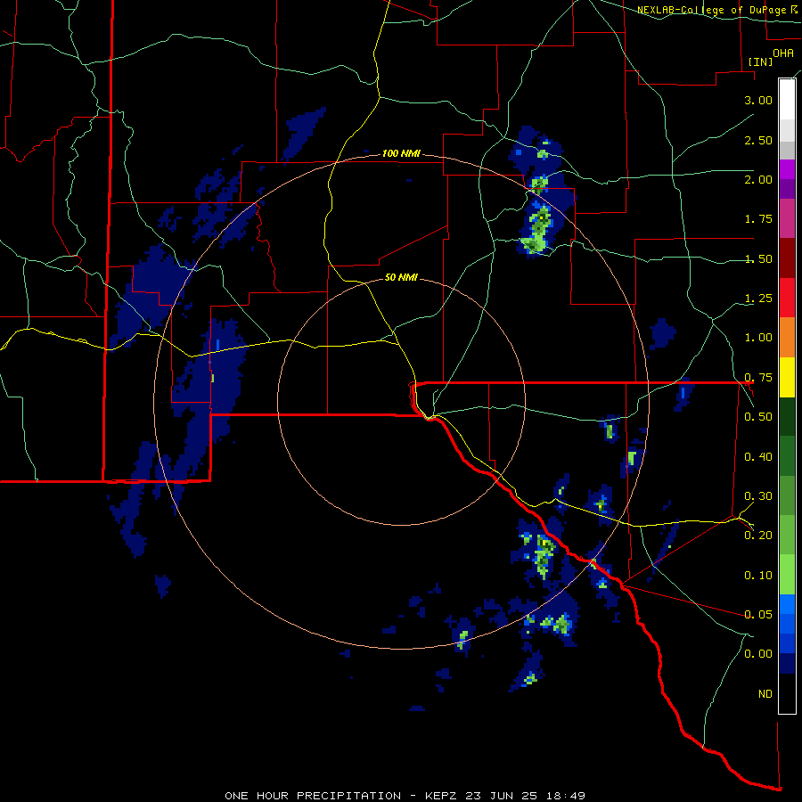Click the 0.10 scale value

click(x=758, y=576)
